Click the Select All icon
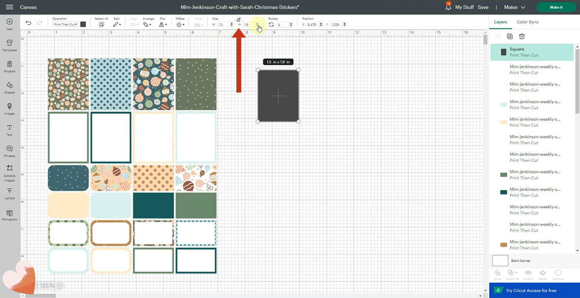The width and height of the screenshot is (580, 298). tap(101, 24)
